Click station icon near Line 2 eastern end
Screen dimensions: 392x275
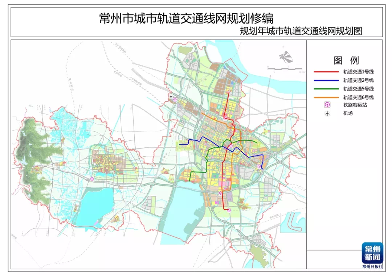tap(259, 166)
